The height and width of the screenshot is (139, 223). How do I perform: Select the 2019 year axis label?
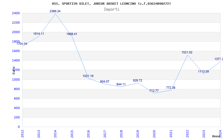(138, 134)
